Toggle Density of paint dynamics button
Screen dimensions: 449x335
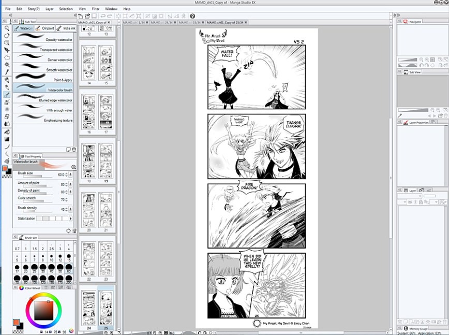click(x=70, y=192)
